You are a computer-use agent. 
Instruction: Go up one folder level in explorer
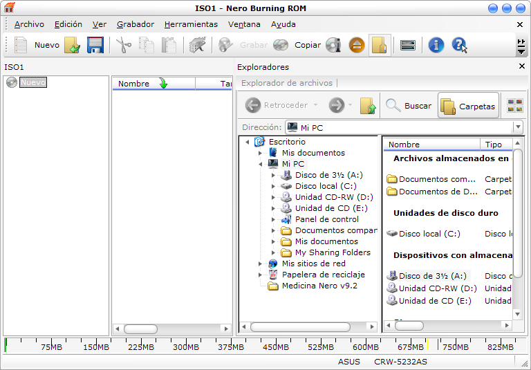pyautogui.click(x=368, y=106)
